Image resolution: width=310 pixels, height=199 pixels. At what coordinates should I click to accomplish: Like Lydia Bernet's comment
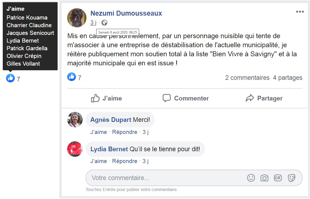(98, 161)
